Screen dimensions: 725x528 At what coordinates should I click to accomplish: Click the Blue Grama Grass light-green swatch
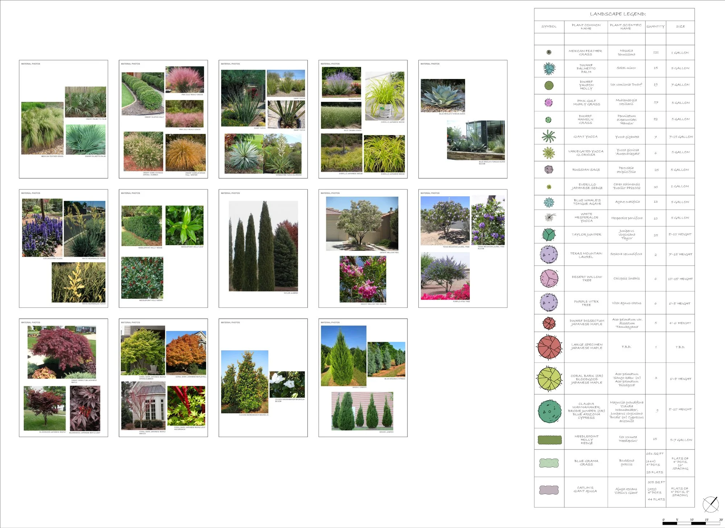(x=549, y=463)
